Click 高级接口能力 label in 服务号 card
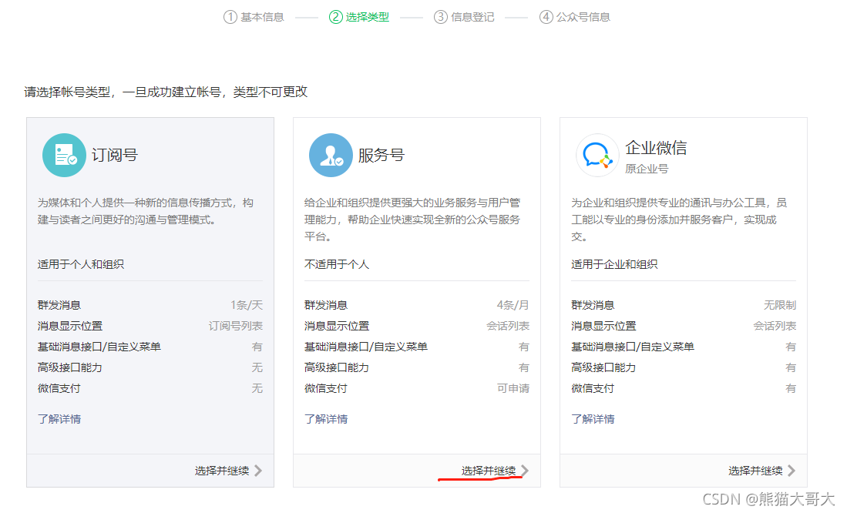Viewport: 847px width, 513px height. tap(337, 367)
